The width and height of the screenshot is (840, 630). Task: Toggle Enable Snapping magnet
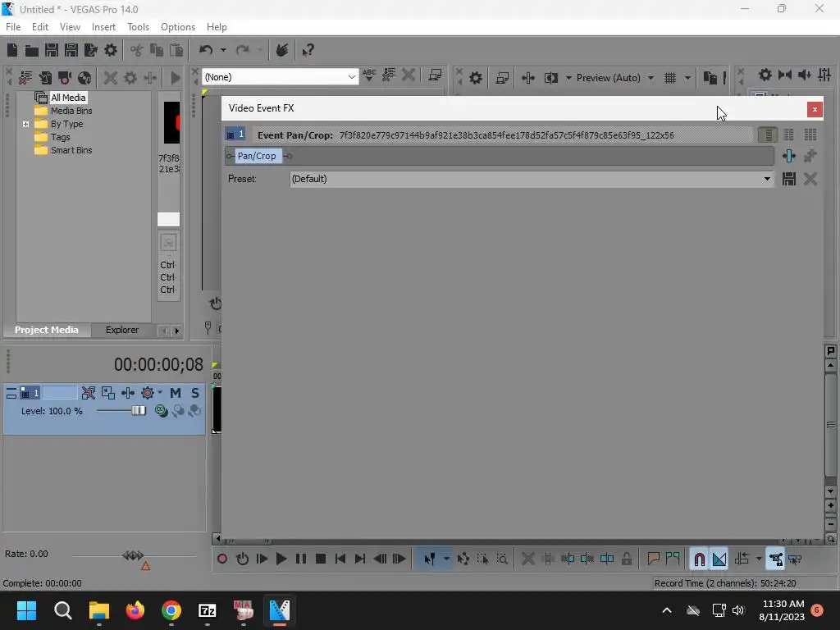tap(700, 559)
